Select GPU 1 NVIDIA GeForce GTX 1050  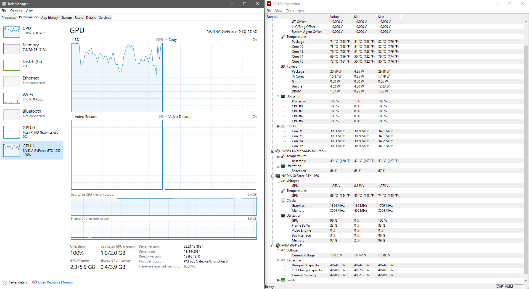pos(32,150)
